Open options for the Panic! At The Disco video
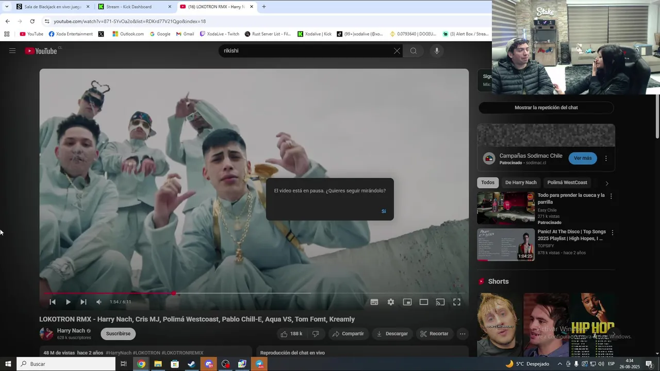Image resolution: width=660 pixels, height=371 pixels. click(x=612, y=233)
